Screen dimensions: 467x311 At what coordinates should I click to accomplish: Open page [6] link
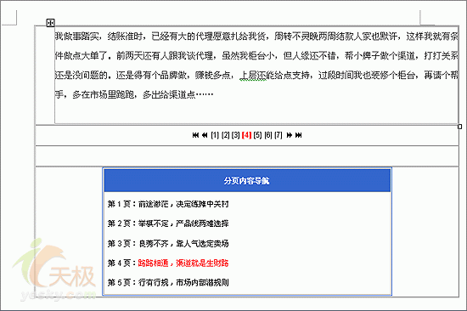pyautogui.click(x=268, y=135)
